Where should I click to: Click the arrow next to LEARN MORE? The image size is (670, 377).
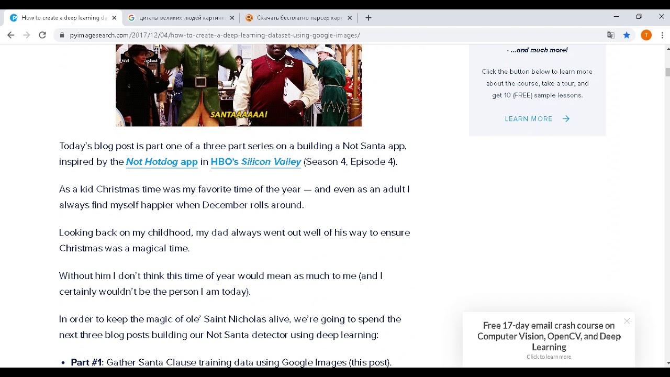[566, 119]
